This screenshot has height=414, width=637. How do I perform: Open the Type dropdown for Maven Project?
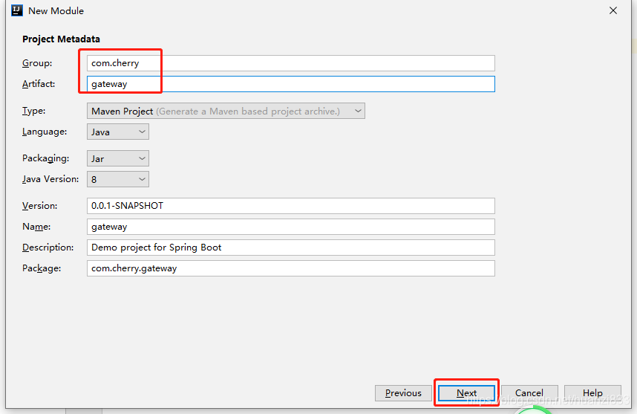pyautogui.click(x=226, y=111)
